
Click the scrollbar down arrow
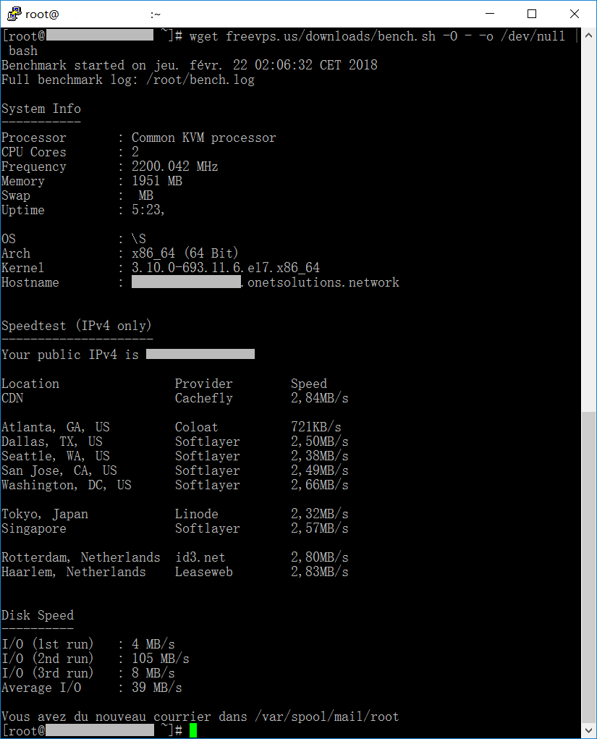coord(588,731)
